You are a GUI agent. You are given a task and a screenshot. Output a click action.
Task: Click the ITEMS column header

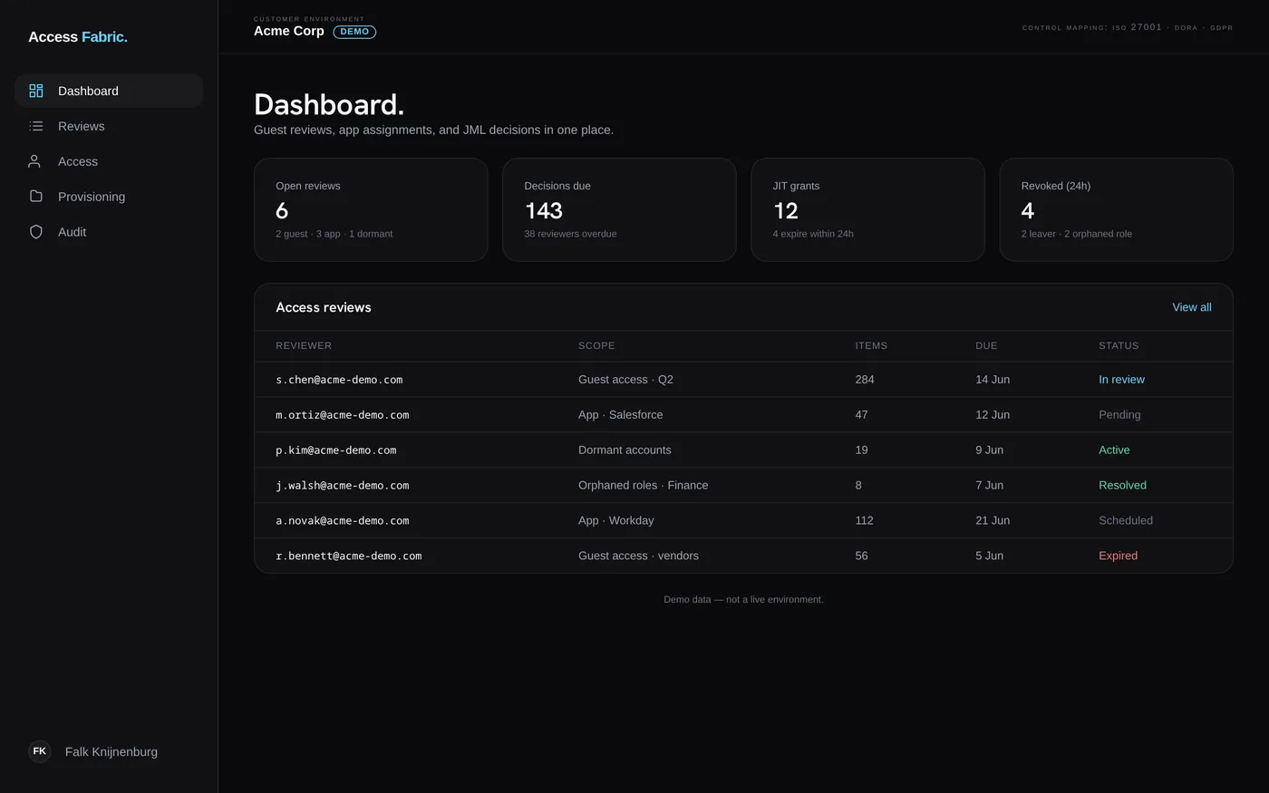tap(871, 345)
